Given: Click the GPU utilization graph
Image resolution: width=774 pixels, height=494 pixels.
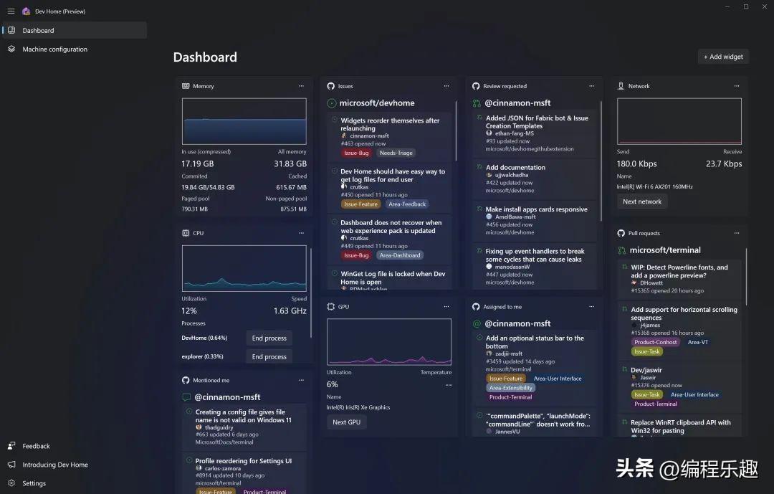Looking at the screenshot, I should pos(389,342).
